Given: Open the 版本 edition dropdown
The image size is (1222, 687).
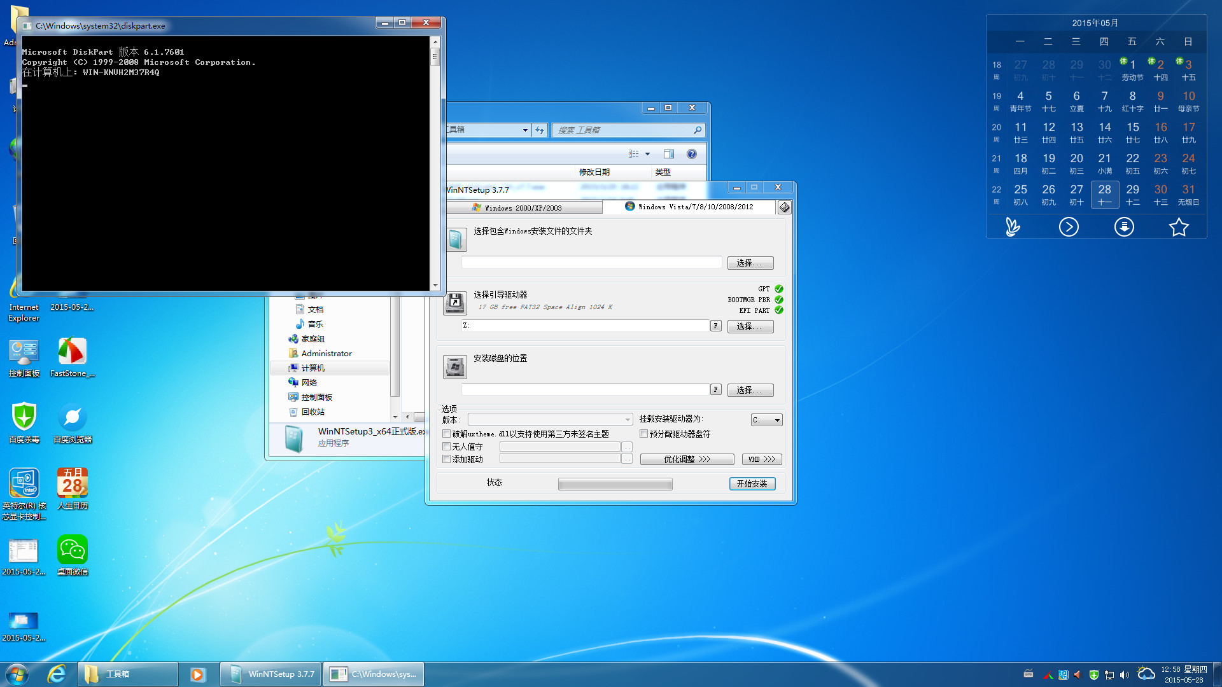Looking at the screenshot, I should [551, 420].
